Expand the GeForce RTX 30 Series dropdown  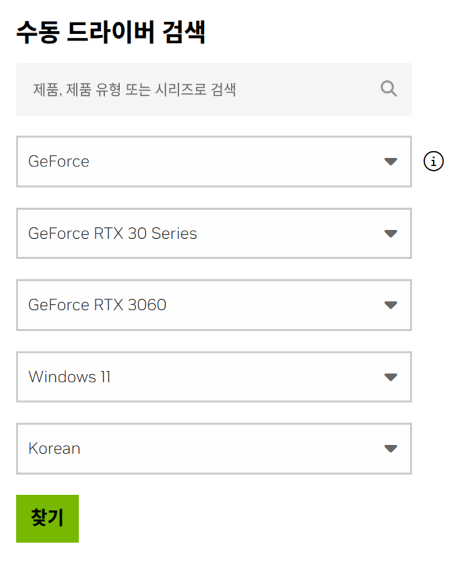pyautogui.click(x=214, y=234)
